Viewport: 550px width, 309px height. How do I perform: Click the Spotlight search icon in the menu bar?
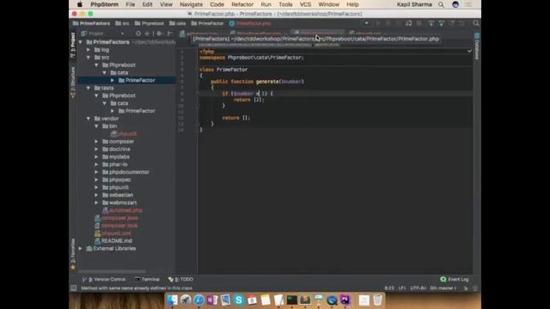(441, 4)
